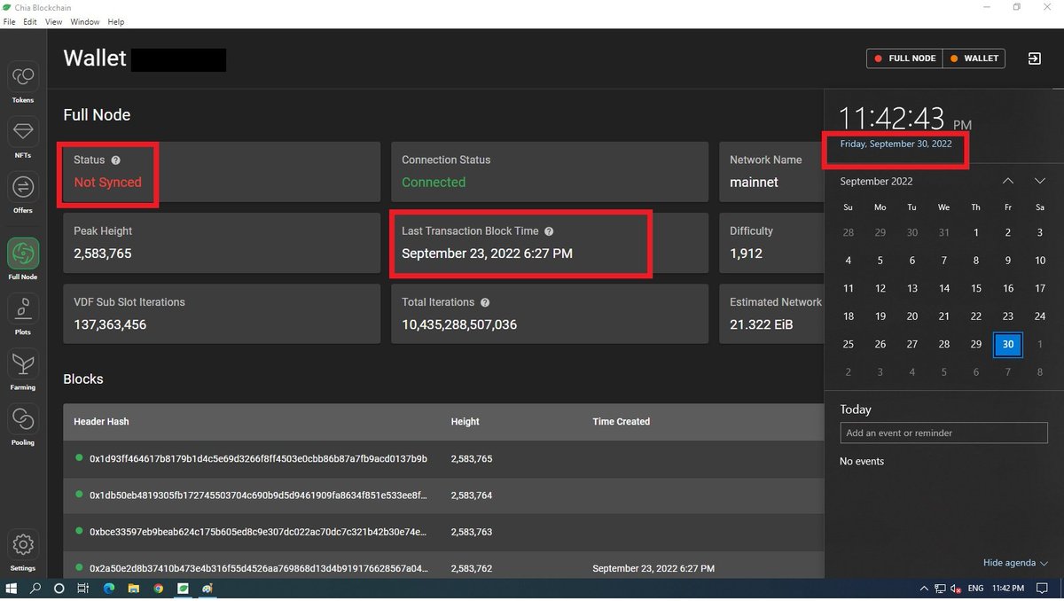Image resolution: width=1064 pixels, height=601 pixels.
Task: Click the Connected status text
Action: [x=434, y=183]
